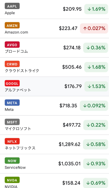Viewport: 109px width, 188px height.
Task: Open the Amazon.com company name
Action: click(x=17, y=32)
